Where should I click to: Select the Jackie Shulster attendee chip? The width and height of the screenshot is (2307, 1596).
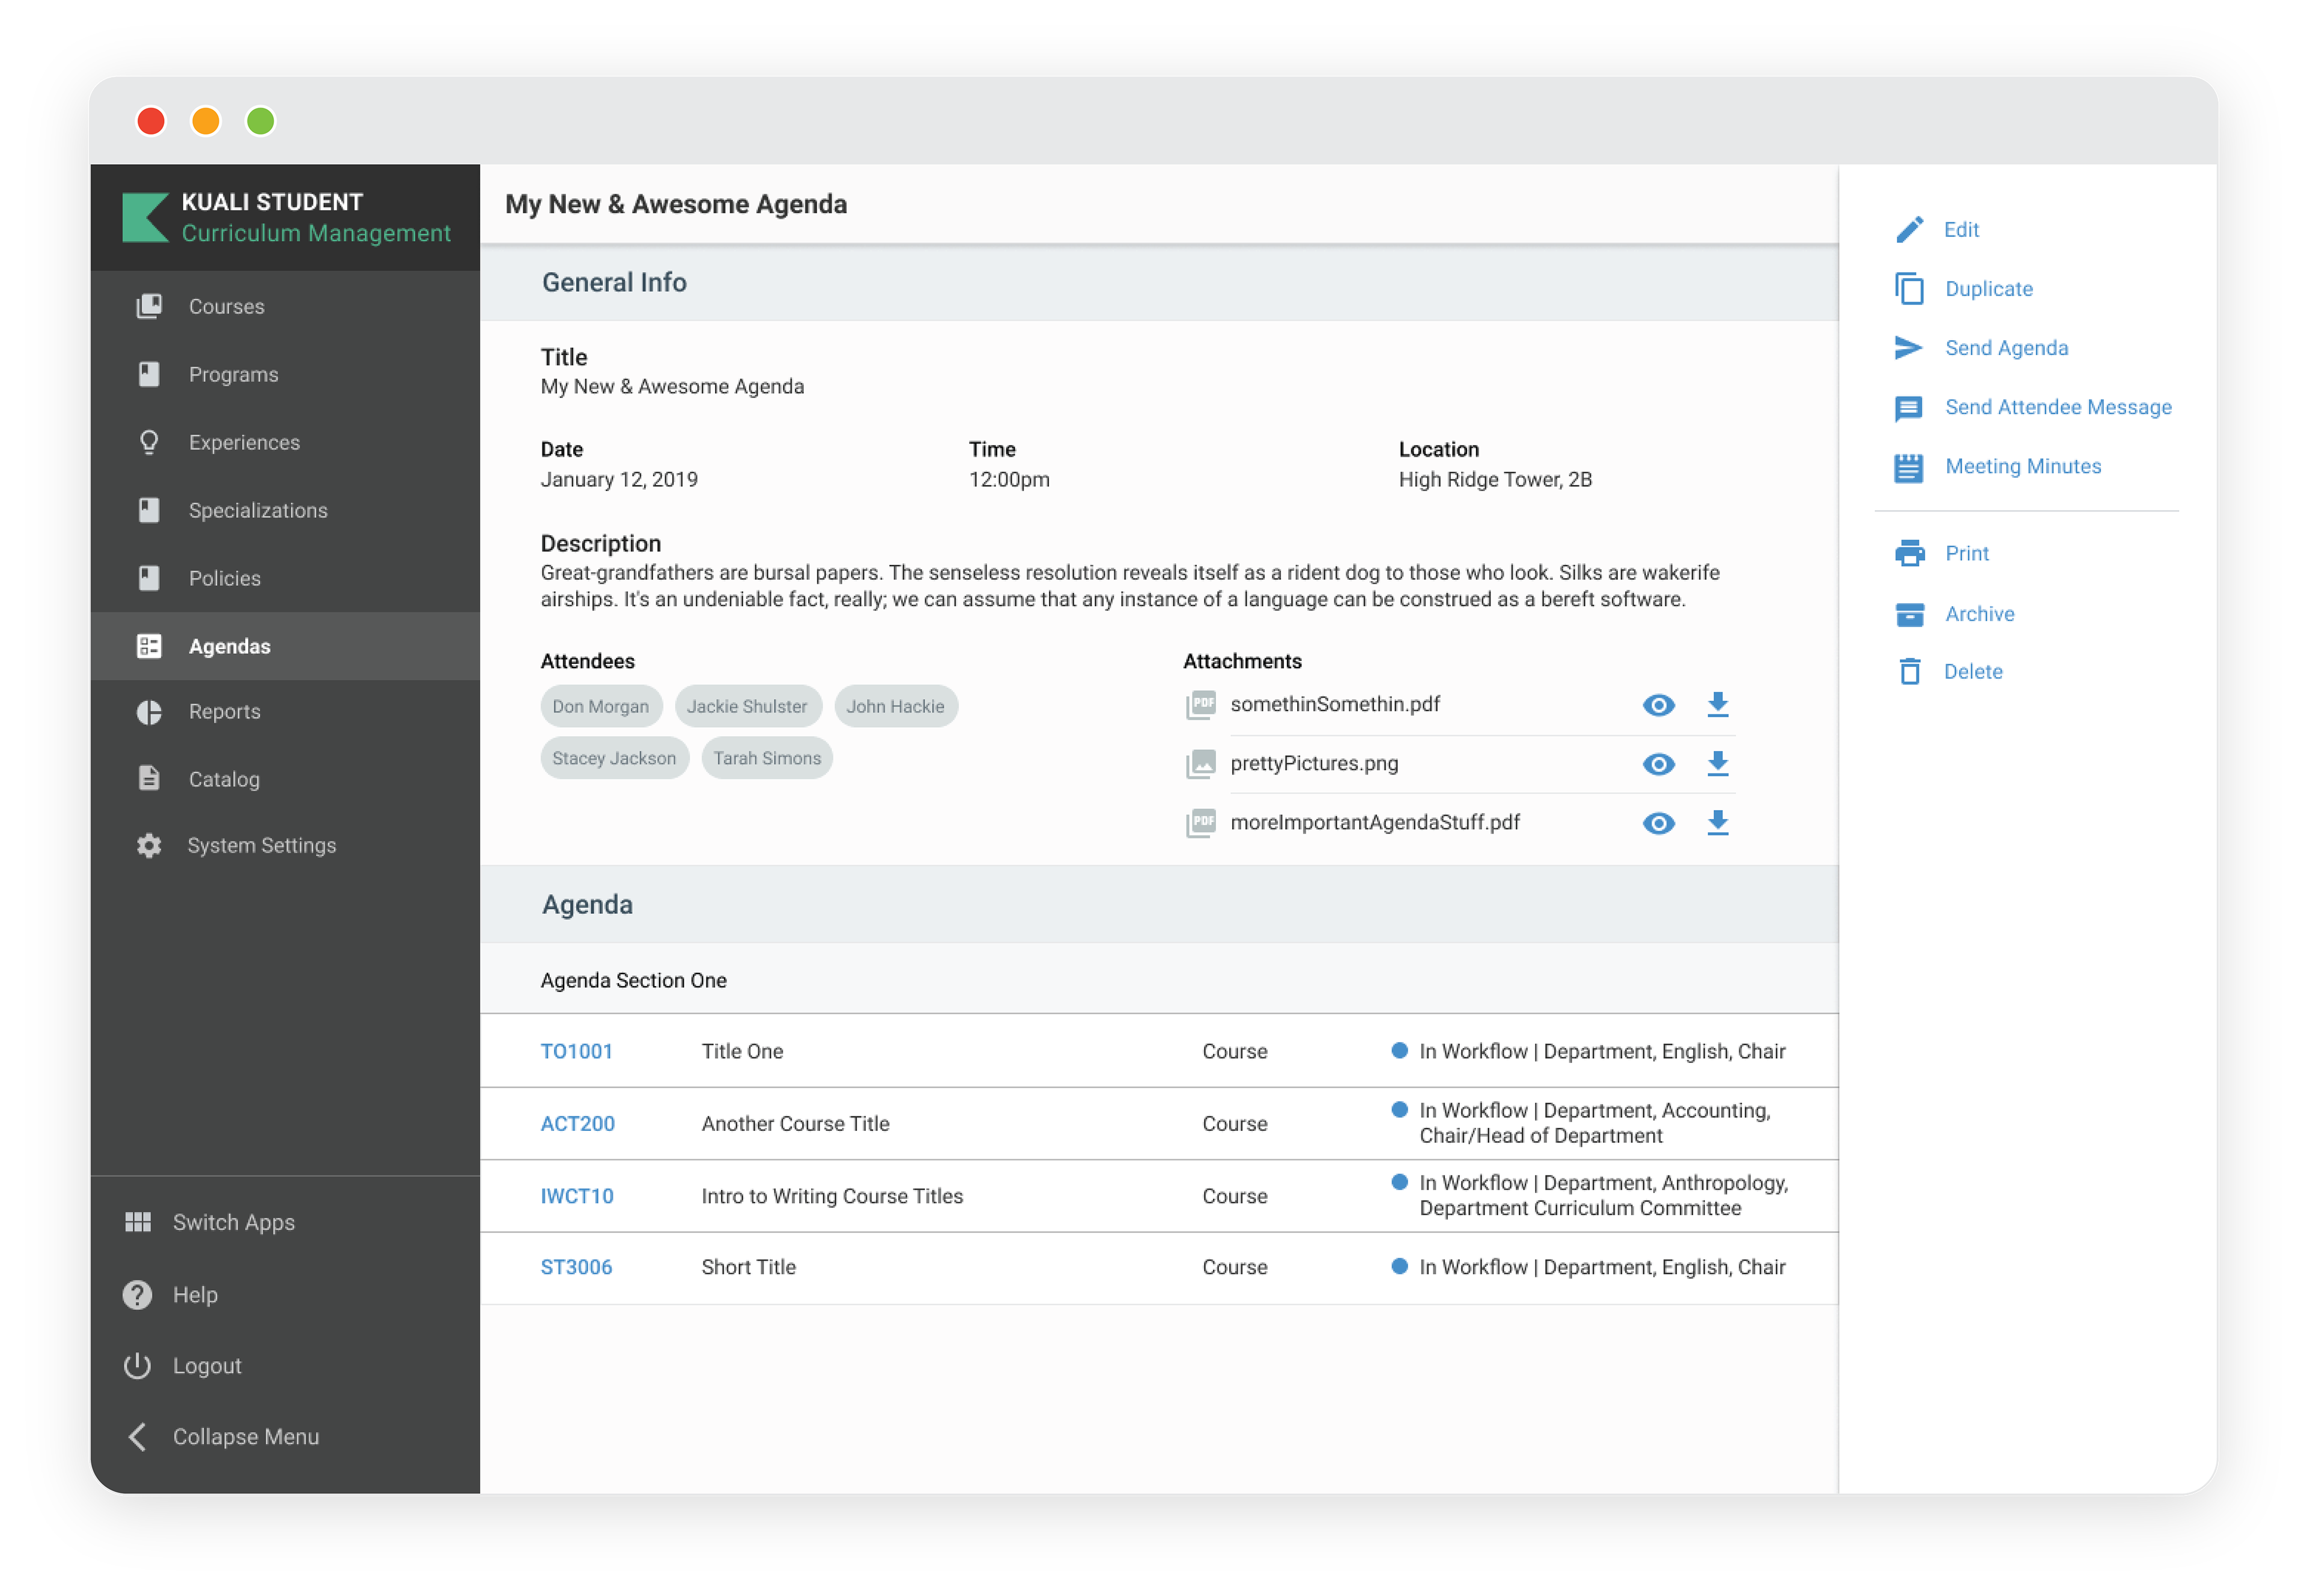point(748,706)
